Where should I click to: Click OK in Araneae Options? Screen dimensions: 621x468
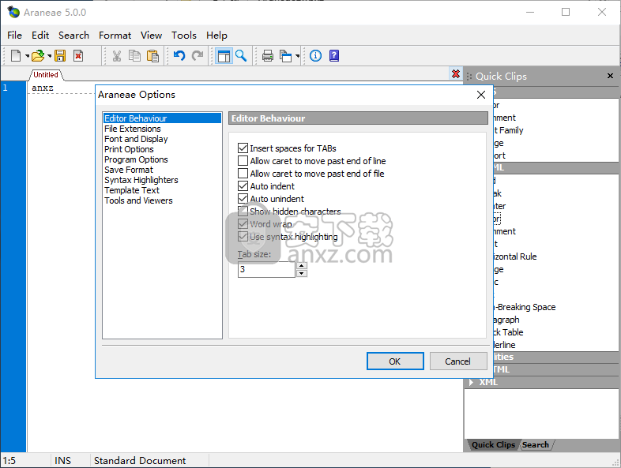click(395, 361)
